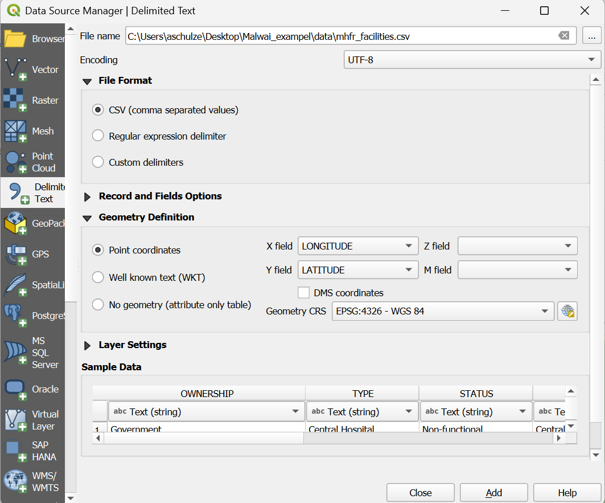Image resolution: width=605 pixels, height=503 pixels.
Task: Expand the Layer Settings section
Action: click(x=88, y=345)
